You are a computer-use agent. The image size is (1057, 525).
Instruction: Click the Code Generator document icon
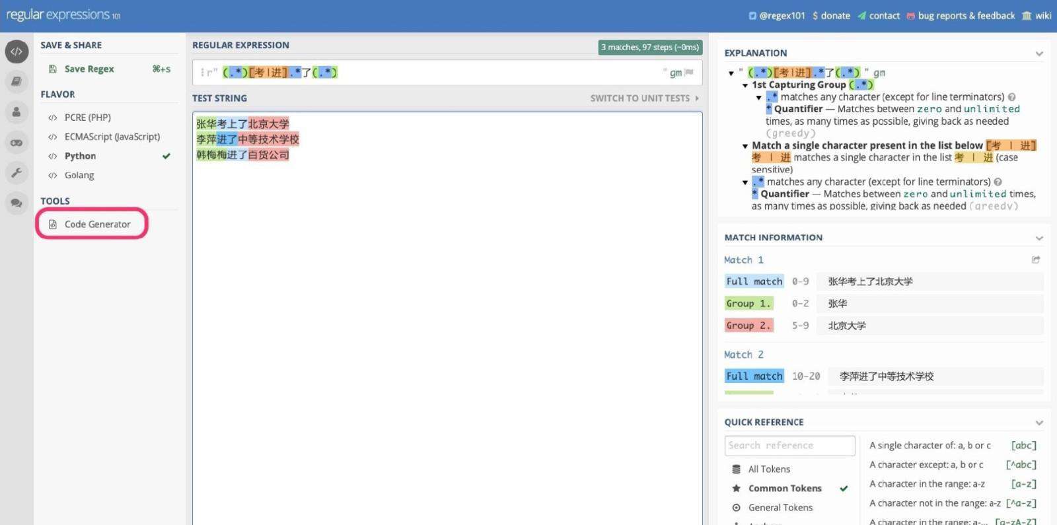53,225
